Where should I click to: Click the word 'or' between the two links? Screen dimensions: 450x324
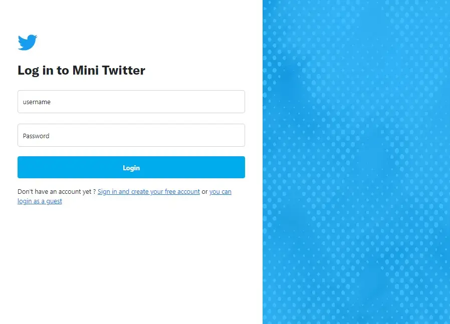pos(204,191)
